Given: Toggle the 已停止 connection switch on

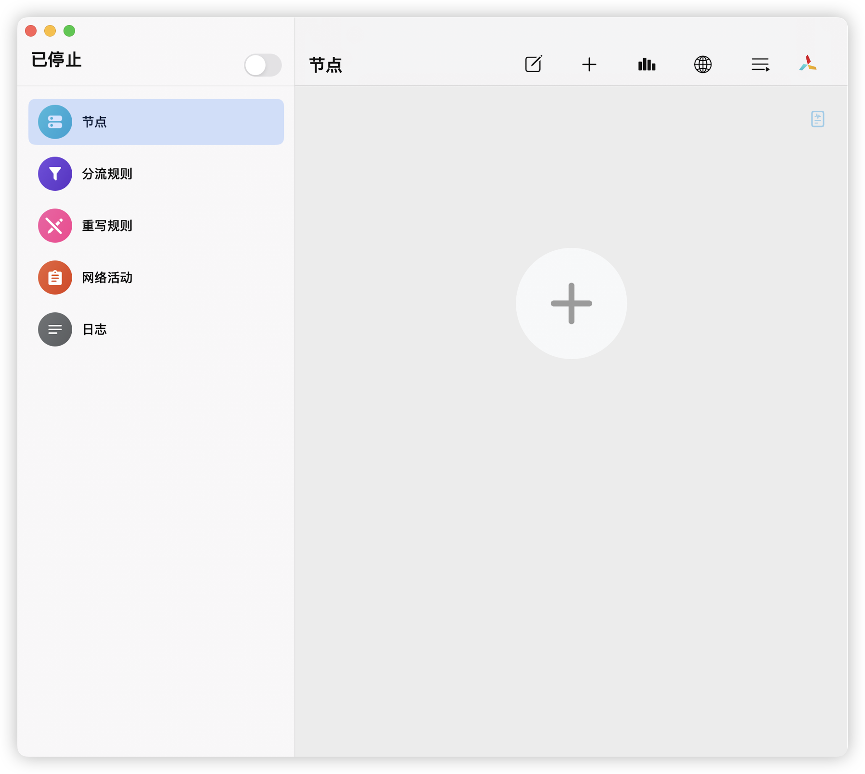Looking at the screenshot, I should point(262,65).
